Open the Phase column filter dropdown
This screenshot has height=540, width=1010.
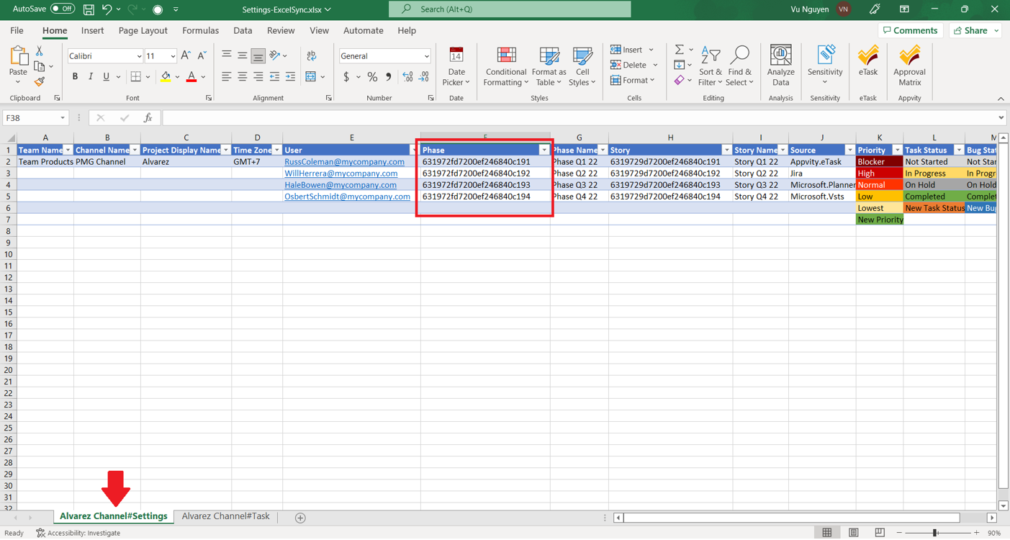(544, 150)
